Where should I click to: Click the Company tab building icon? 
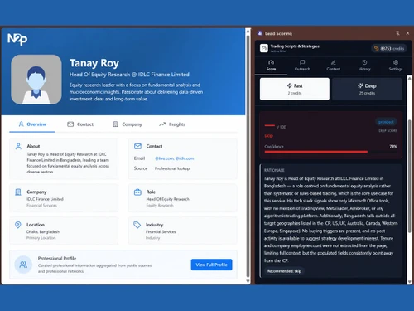point(115,124)
